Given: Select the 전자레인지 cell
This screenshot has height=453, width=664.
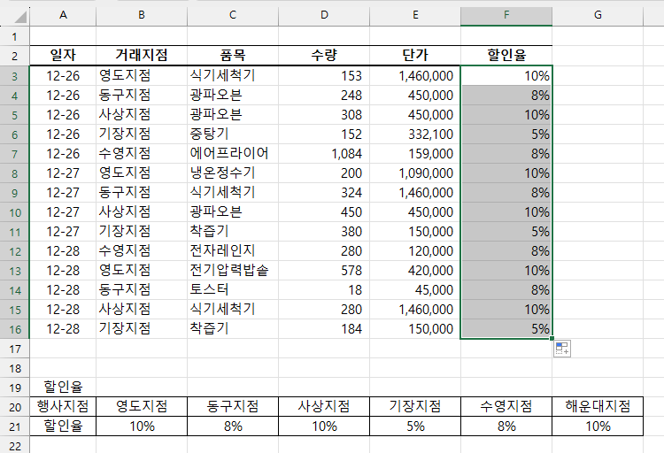Looking at the screenshot, I should point(233,250).
